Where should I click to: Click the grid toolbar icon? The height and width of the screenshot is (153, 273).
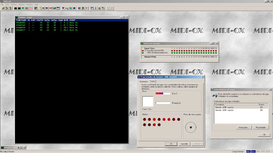pyautogui.click(x=27, y=8)
